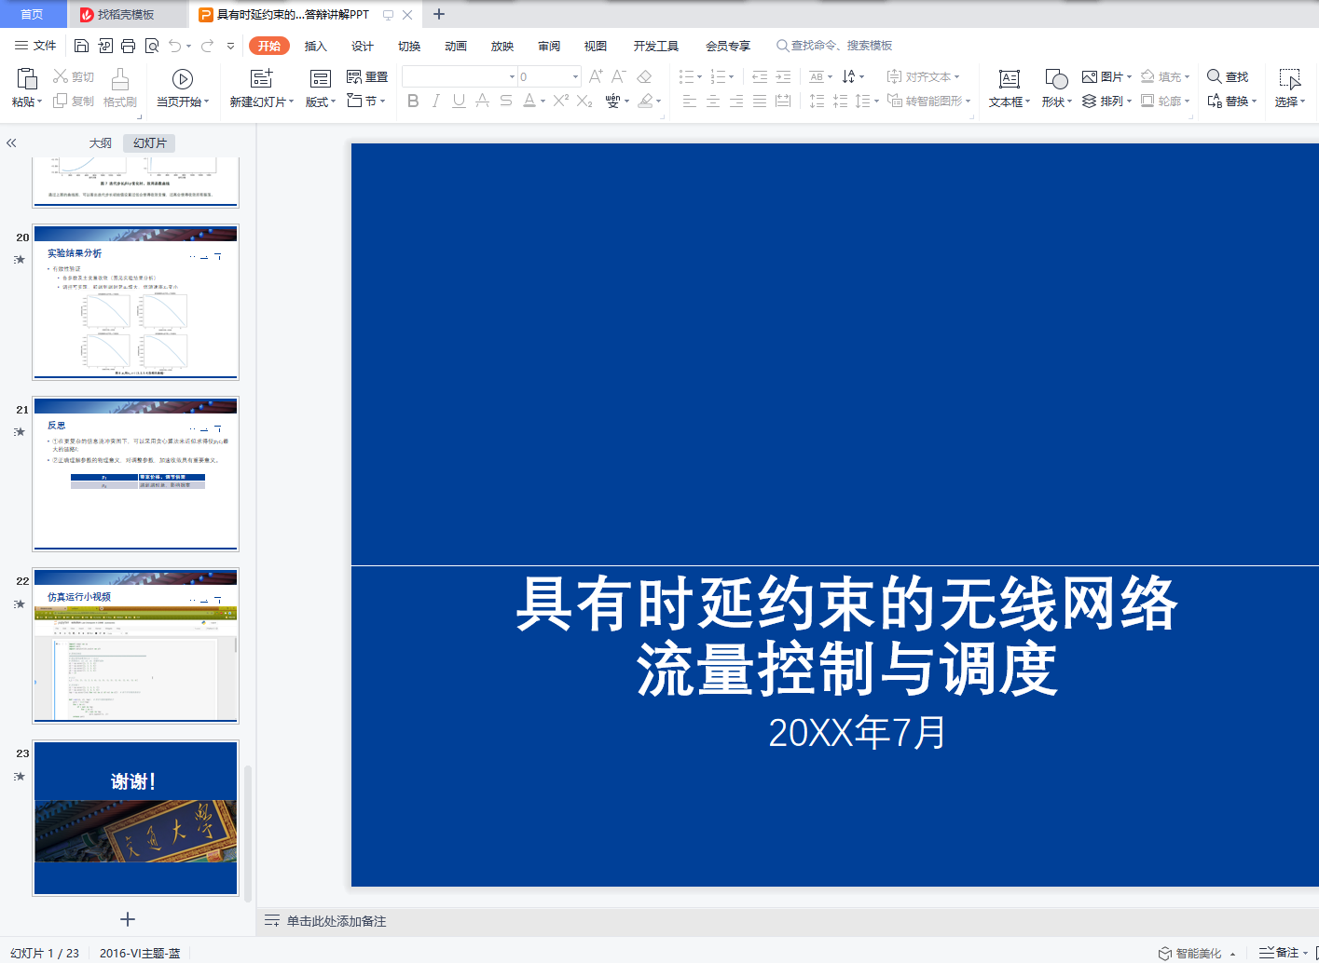Image resolution: width=1319 pixels, height=963 pixels.
Task: Toggle Strikethrough formatting
Action: click(505, 101)
